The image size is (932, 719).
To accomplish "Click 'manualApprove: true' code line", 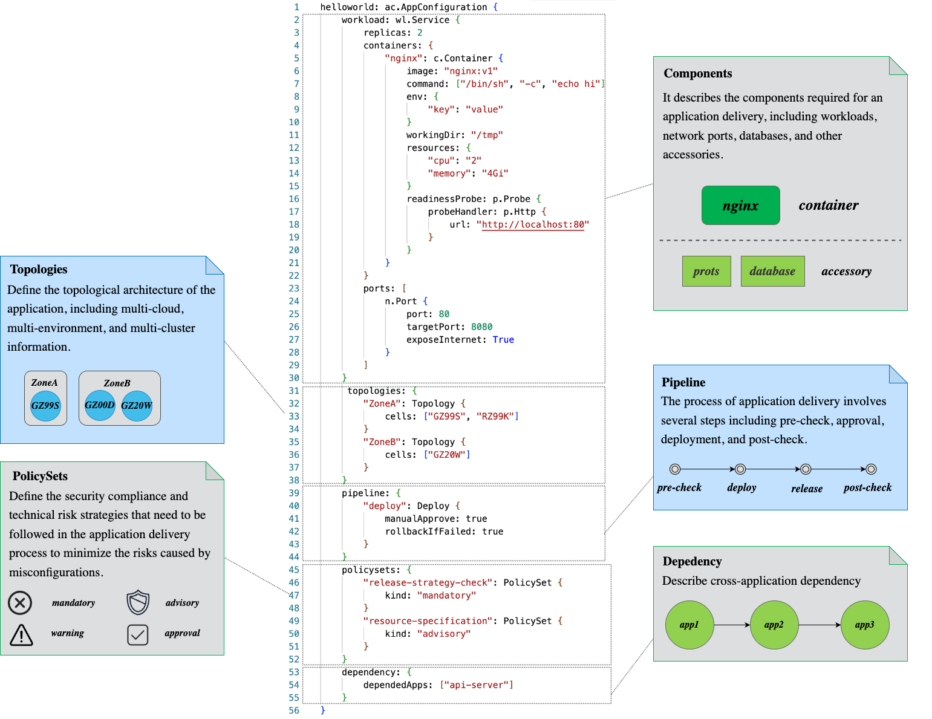I will point(436,519).
